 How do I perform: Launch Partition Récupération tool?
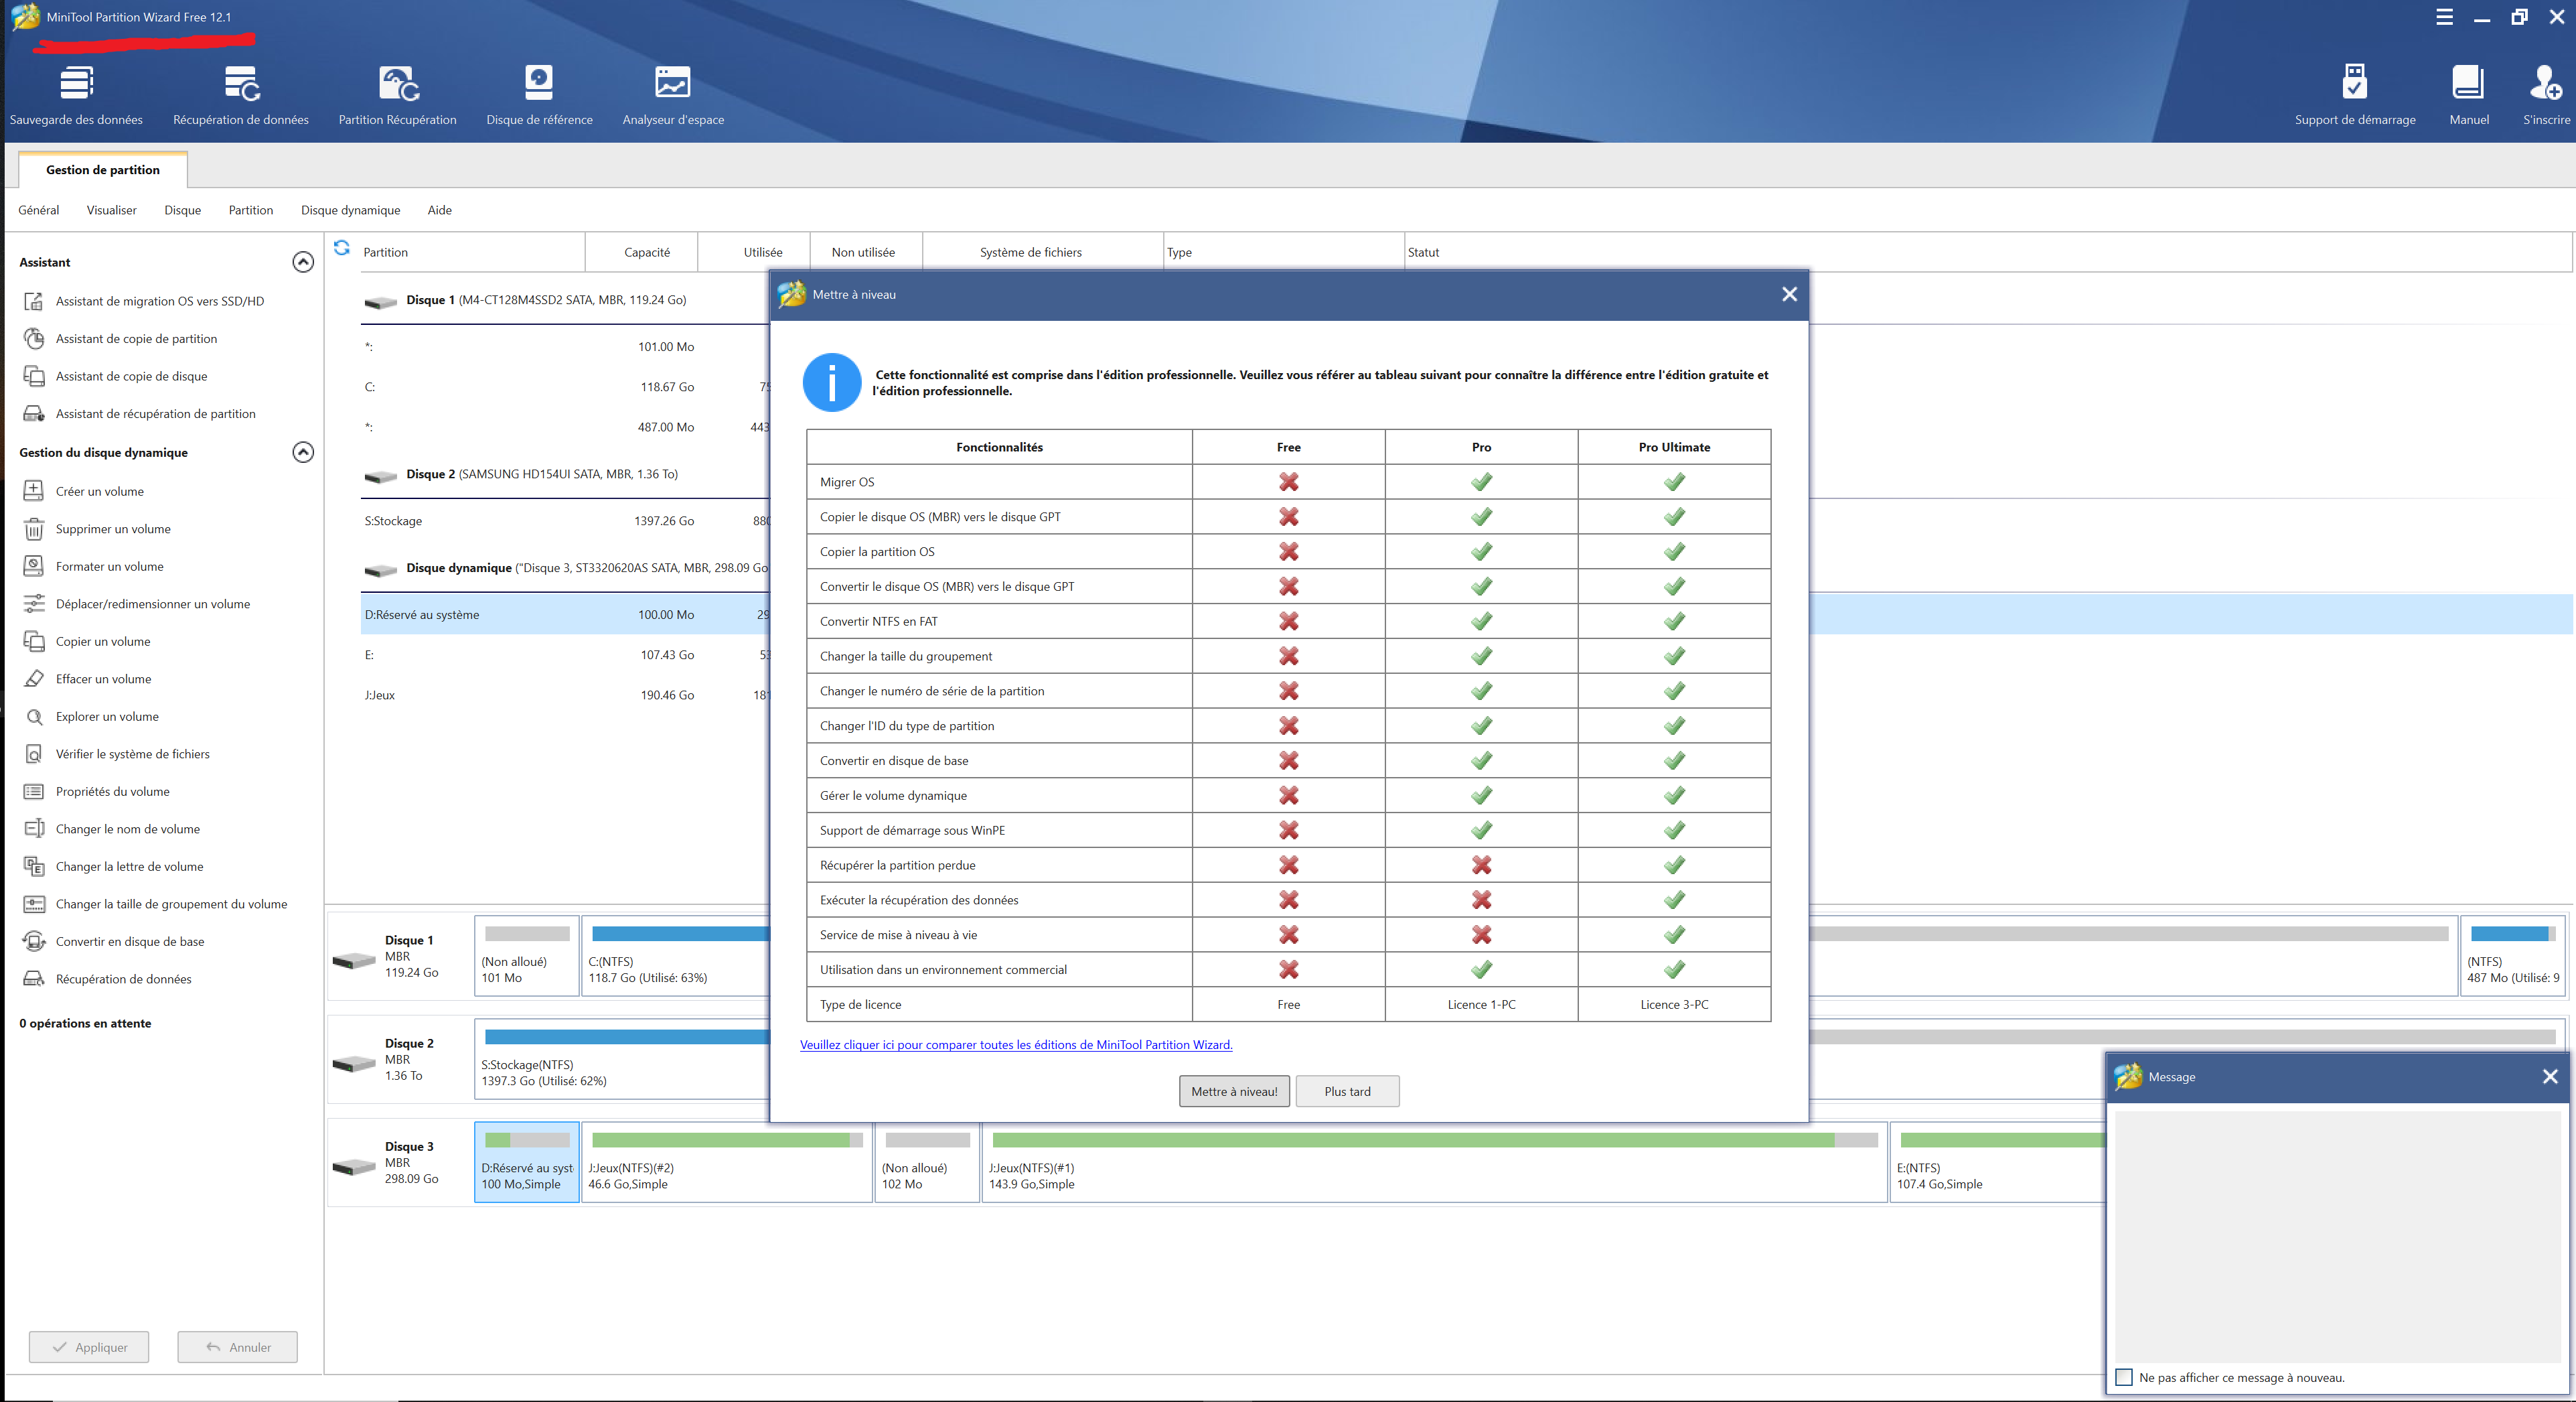[x=397, y=96]
